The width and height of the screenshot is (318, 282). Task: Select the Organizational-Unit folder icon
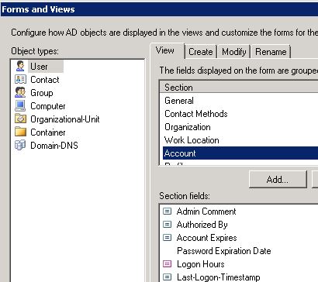coord(20,119)
